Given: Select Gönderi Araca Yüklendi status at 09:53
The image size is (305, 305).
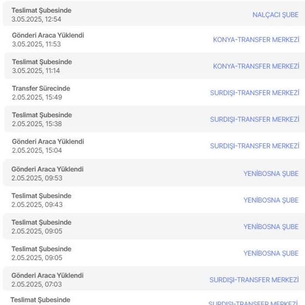Looking at the screenshot, I should click(47, 169).
